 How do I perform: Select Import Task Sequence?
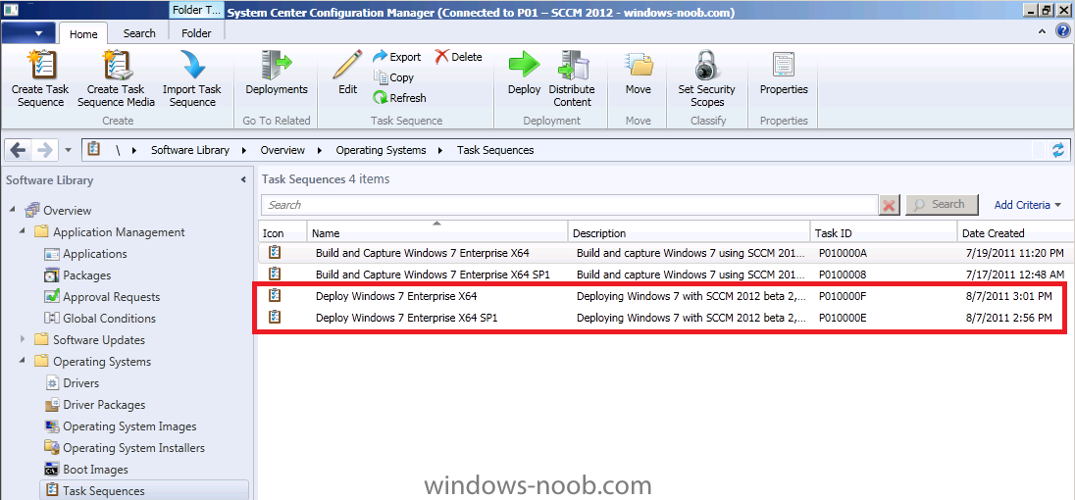coord(192,79)
